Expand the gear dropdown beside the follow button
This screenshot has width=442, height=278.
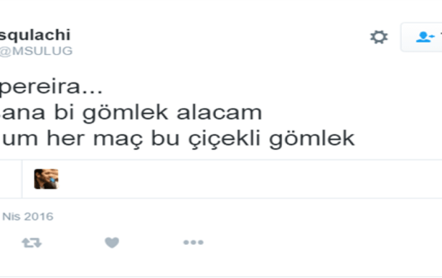tap(379, 37)
